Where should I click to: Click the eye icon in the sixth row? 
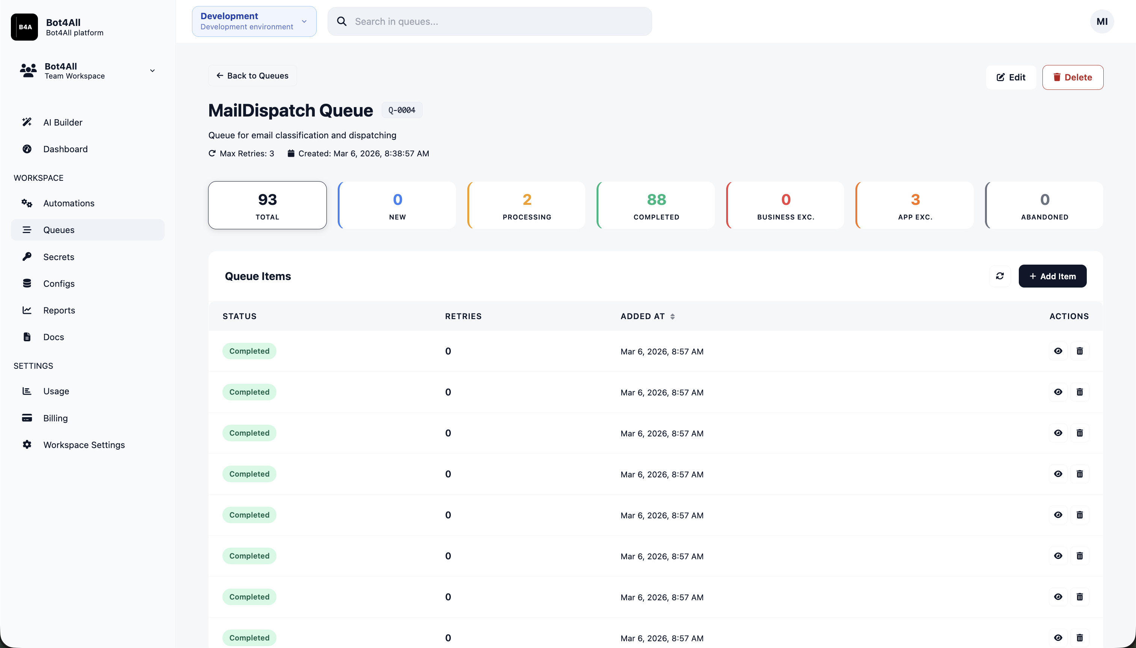1058,556
